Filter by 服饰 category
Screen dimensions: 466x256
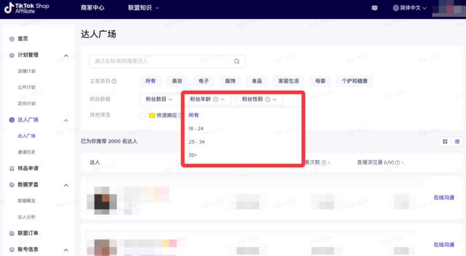point(230,81)
